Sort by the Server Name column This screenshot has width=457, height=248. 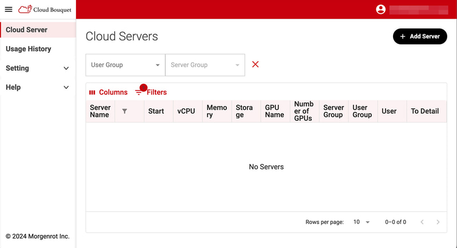coord(101,111)
